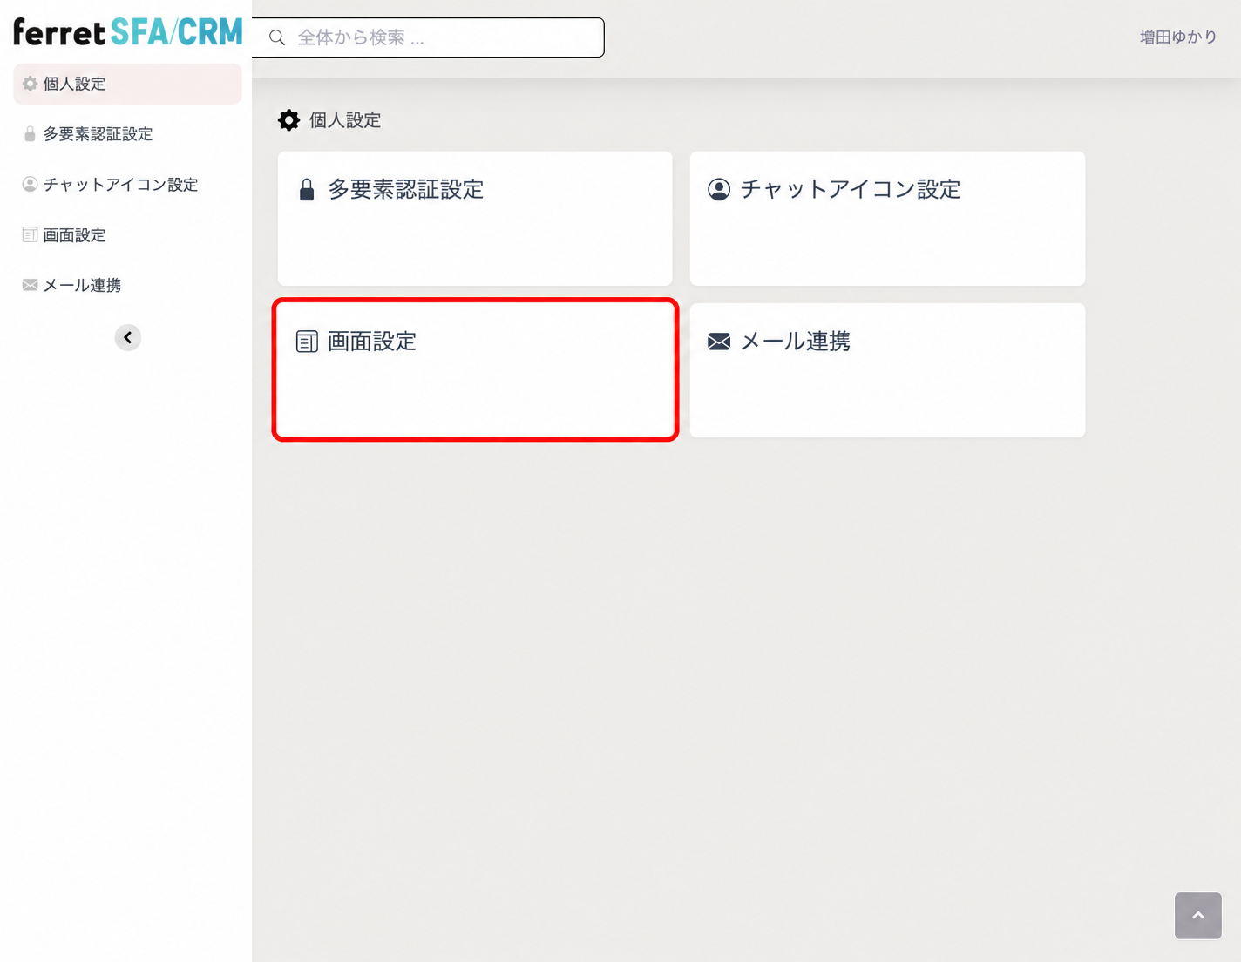Image resolution: width=1241 pixels, height=962 pixels.
Task: Click the ferret SFA/CRM logo
Action: pyautogui.click(x=127, y=32)
